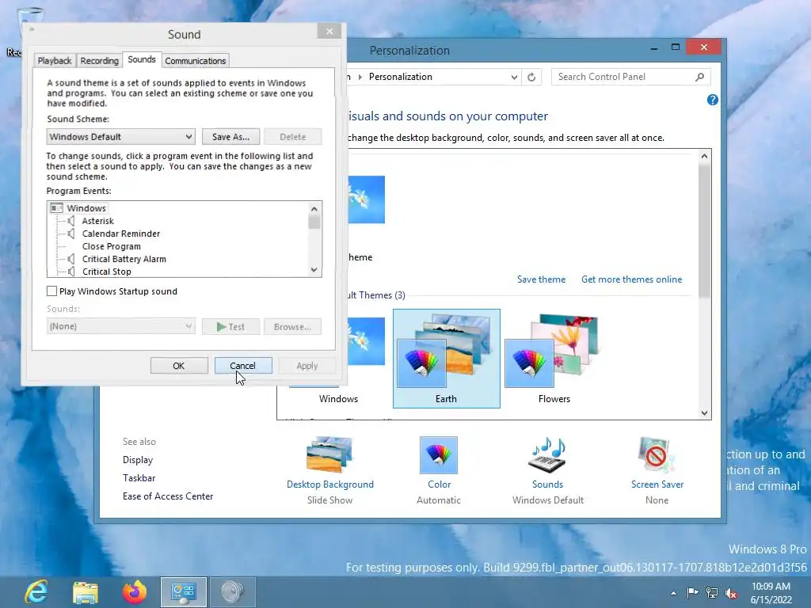Refresh the Personalization address bar
This screenshot has width=811, height=608.
pyautogui.click(x=531, y=77)
